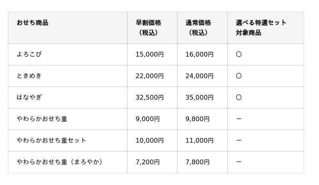
Task: Click the やわらかおせち重セット product cell
Action: click(51, 140)
